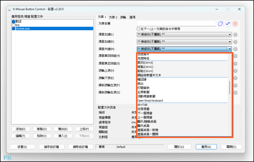Collapse the 滑鼠中鍵(M) dropdown arrow
Screen dimensions: 254x162
pos(230,49)
